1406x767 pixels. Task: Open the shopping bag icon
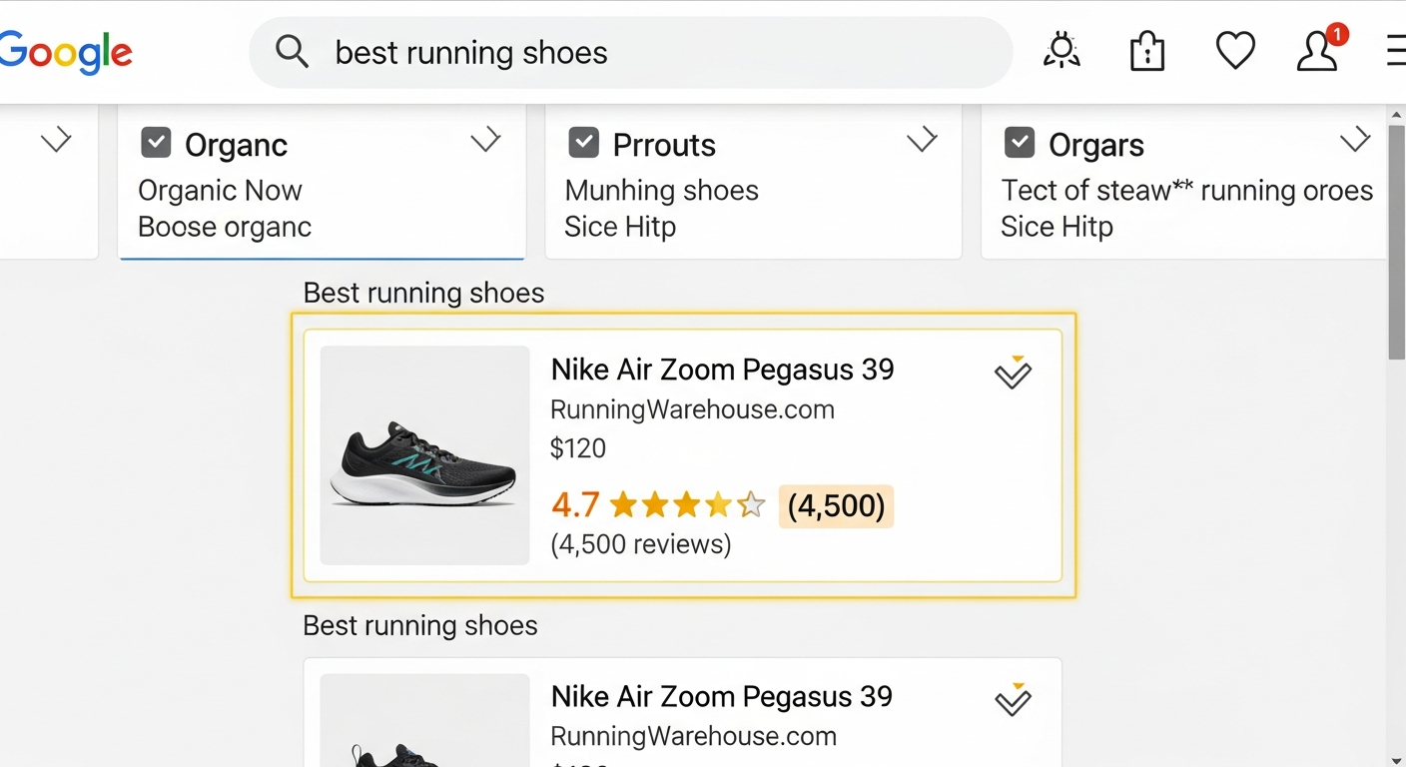click(1146, 49)
